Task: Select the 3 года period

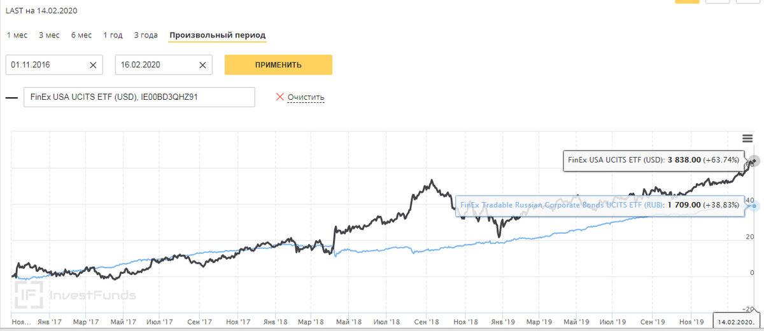Action: (146, 35)
